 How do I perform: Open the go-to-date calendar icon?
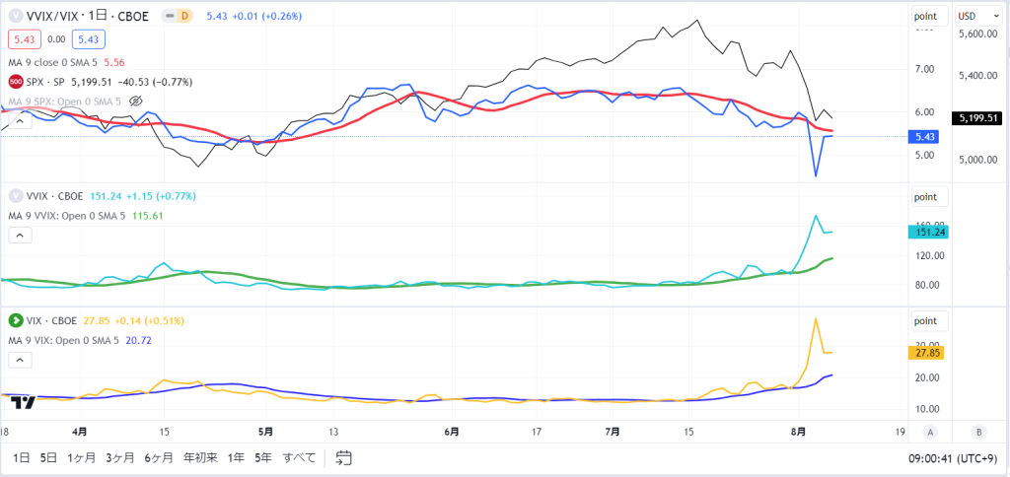[x=344, y=457]
